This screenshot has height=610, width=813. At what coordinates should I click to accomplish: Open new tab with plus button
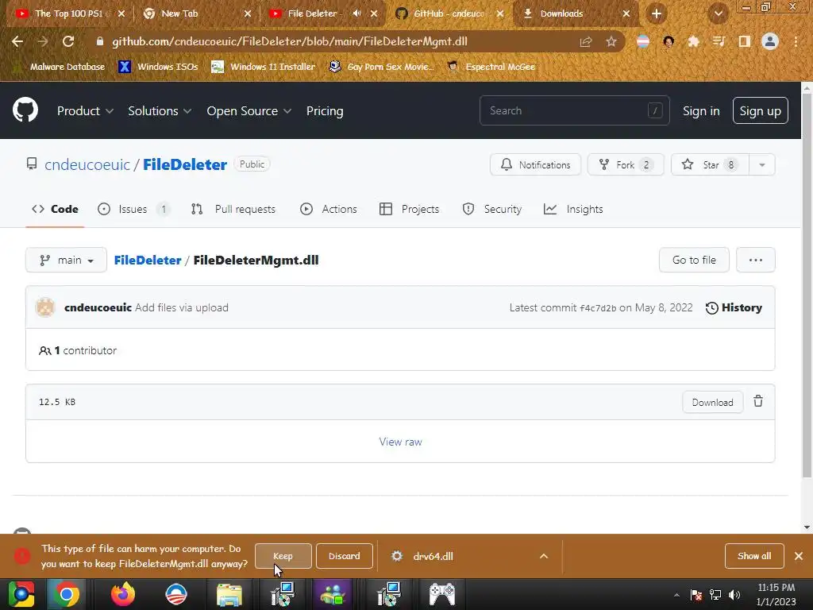tap(657, 14)
